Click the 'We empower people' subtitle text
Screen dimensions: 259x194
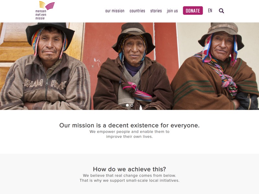(129, 134)
